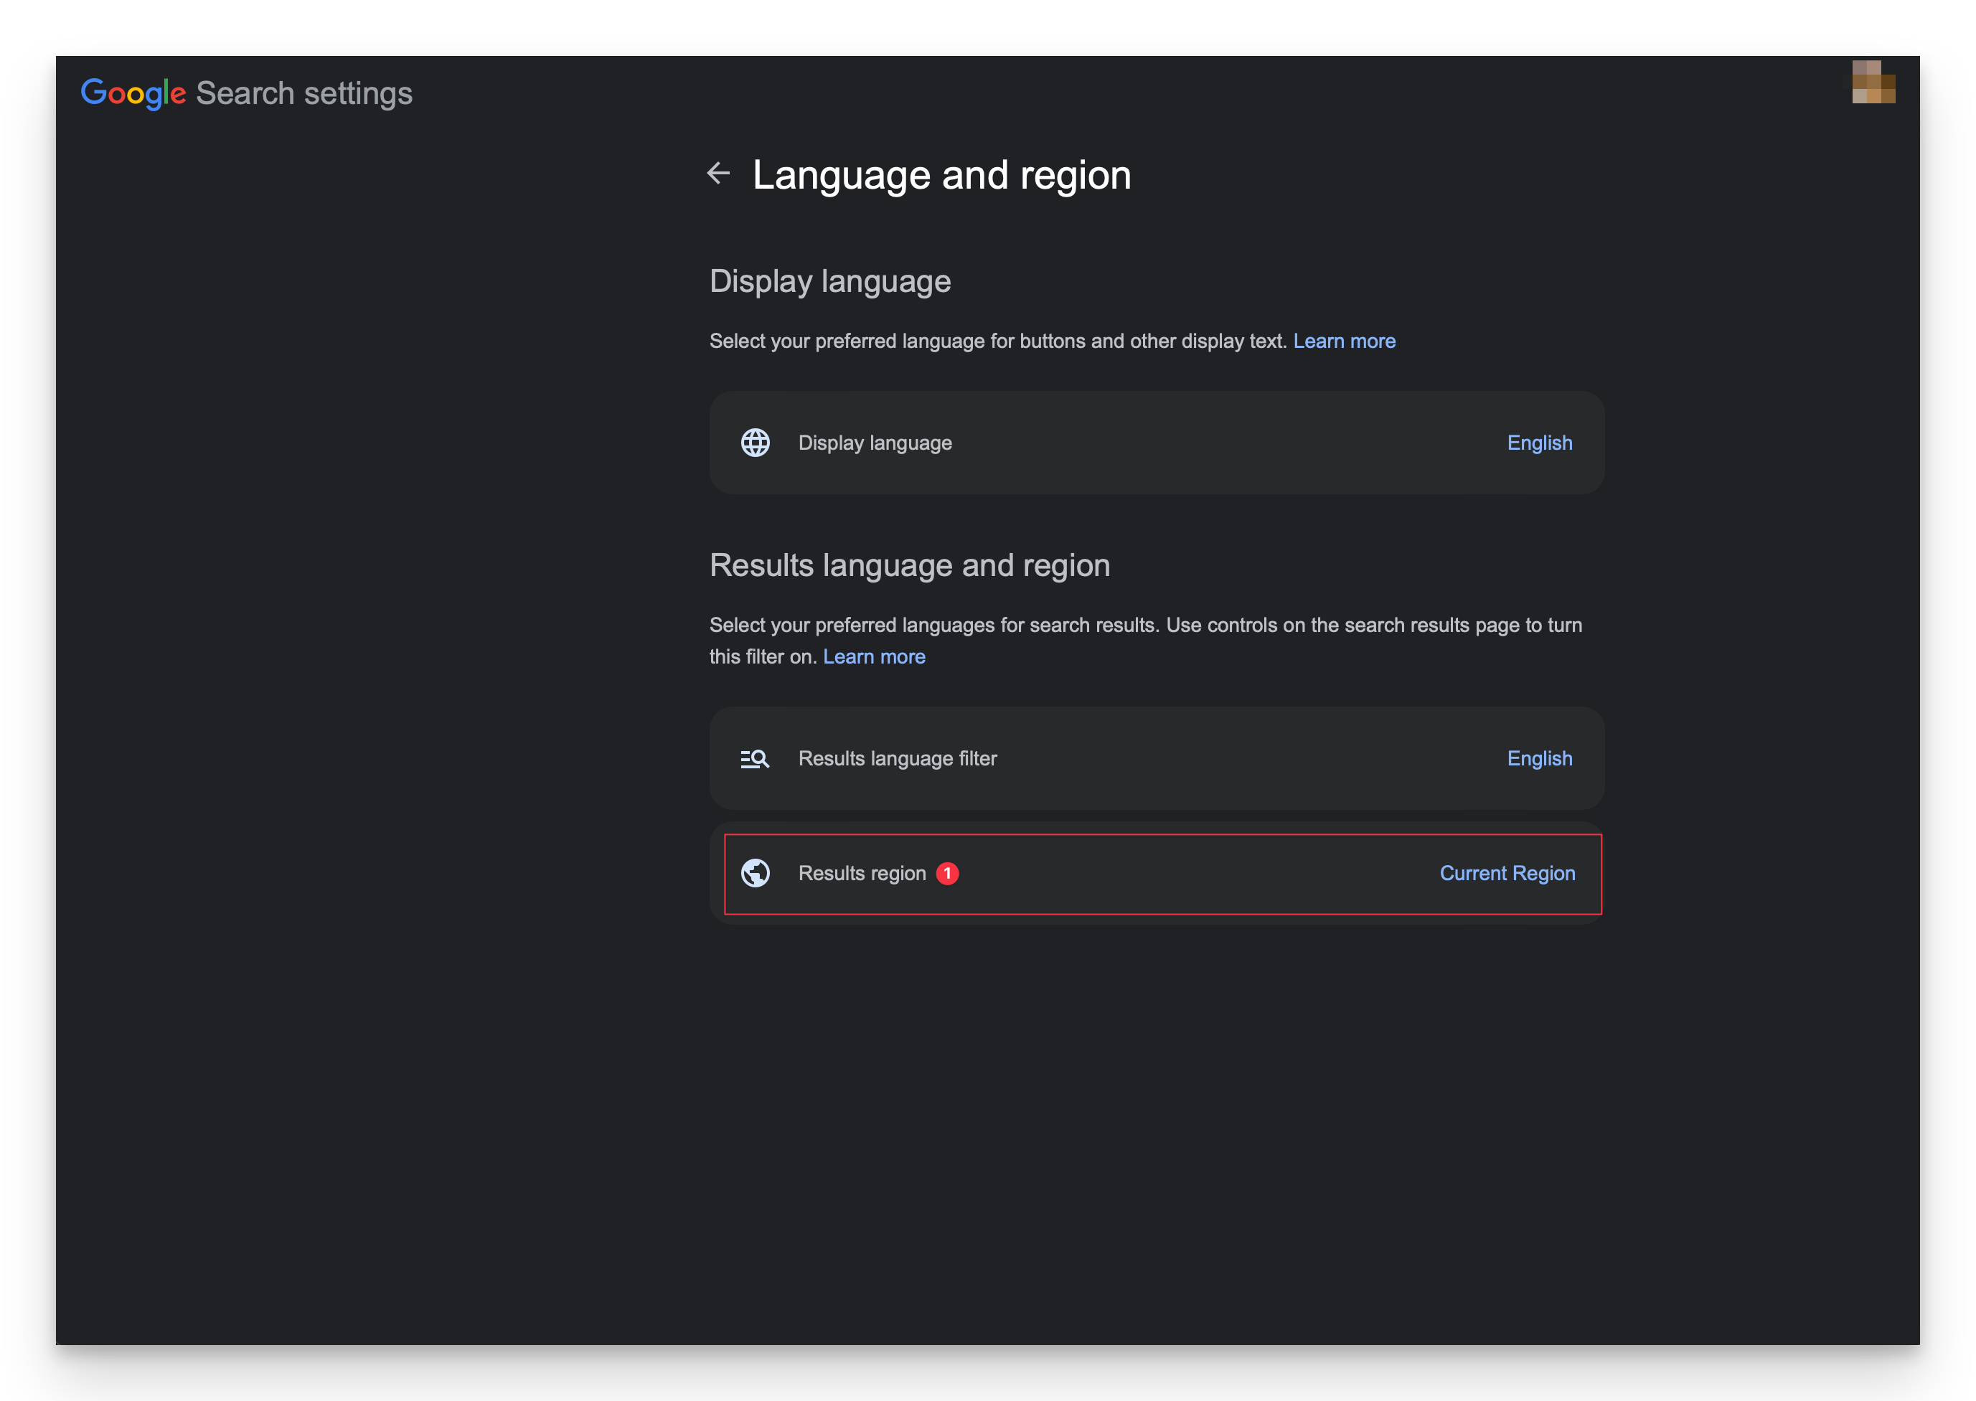Click the Results region label text
Viewport: 1976px width, 1401px height.
(x=862, y=873)
